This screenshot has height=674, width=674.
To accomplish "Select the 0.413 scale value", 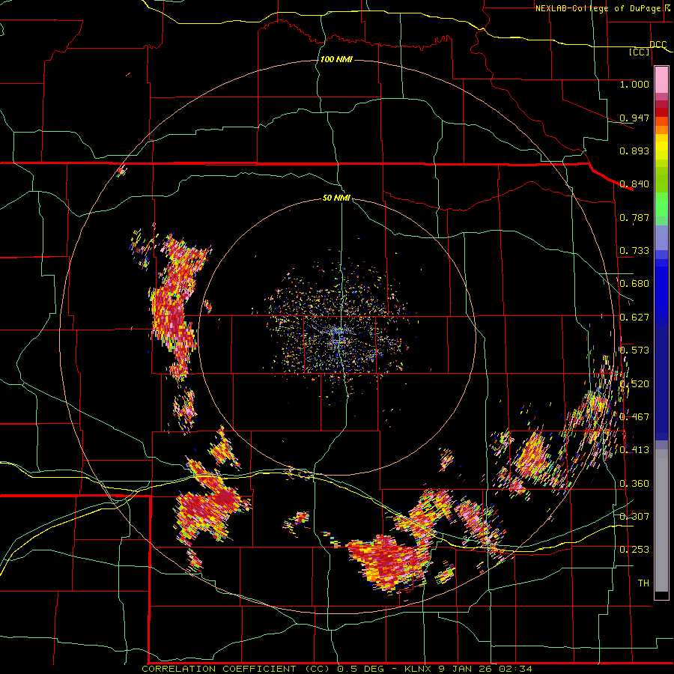I will pos(634,450).
